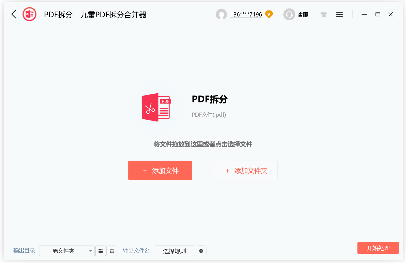Open output folder with the outlined folder icon

coord(112,251)
